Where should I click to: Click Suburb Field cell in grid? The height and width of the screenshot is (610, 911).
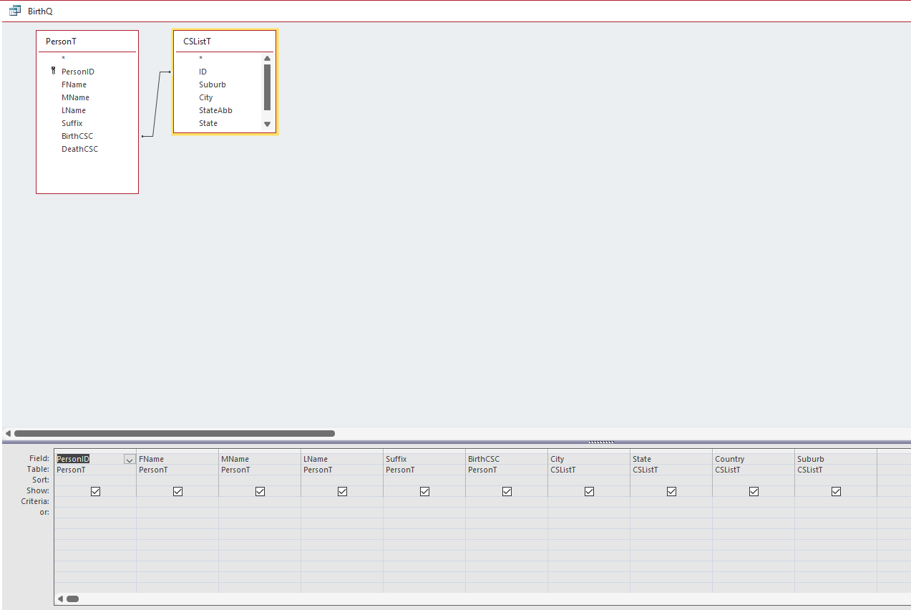[836, 459]
